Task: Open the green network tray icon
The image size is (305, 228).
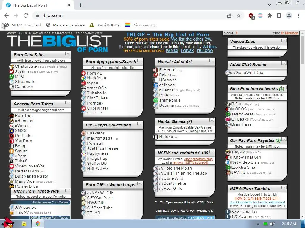Action: tap(265, 224)
